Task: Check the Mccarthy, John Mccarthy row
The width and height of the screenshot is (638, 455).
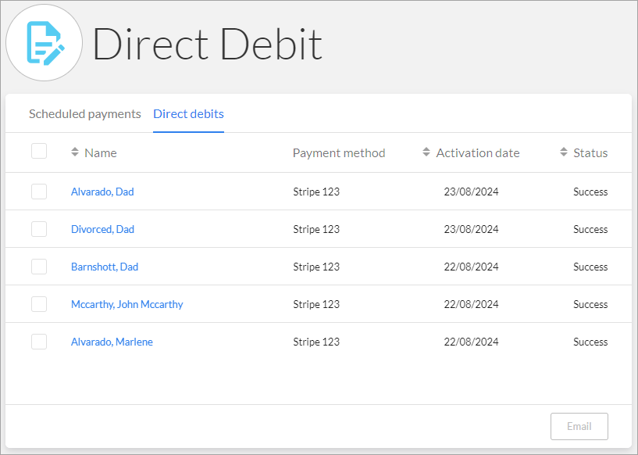Action: 39,304
